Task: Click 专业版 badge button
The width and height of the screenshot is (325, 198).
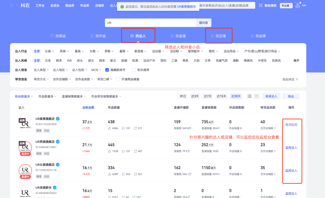Action: coord(286,5)
